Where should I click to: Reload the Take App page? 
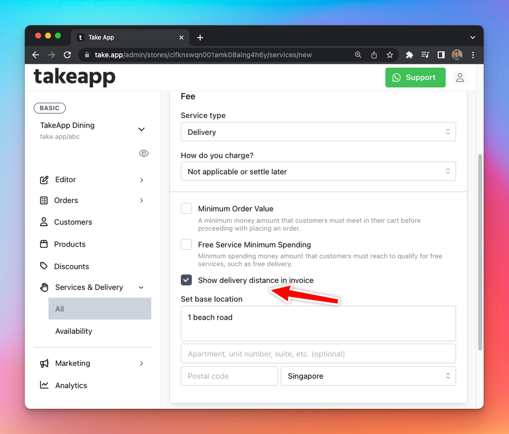(67, 55)
